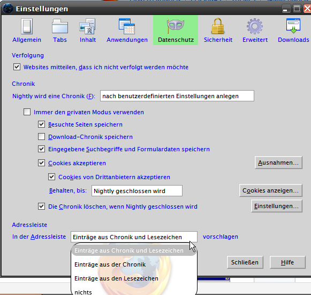Maximize the Einstellungen window
The width and height of the screenshot is (311, 295).
point(297,9)
